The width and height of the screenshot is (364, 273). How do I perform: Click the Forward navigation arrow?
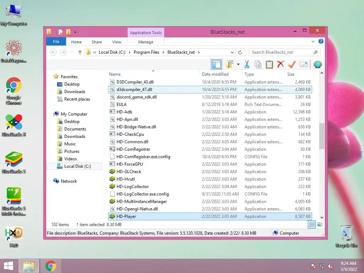63,53
